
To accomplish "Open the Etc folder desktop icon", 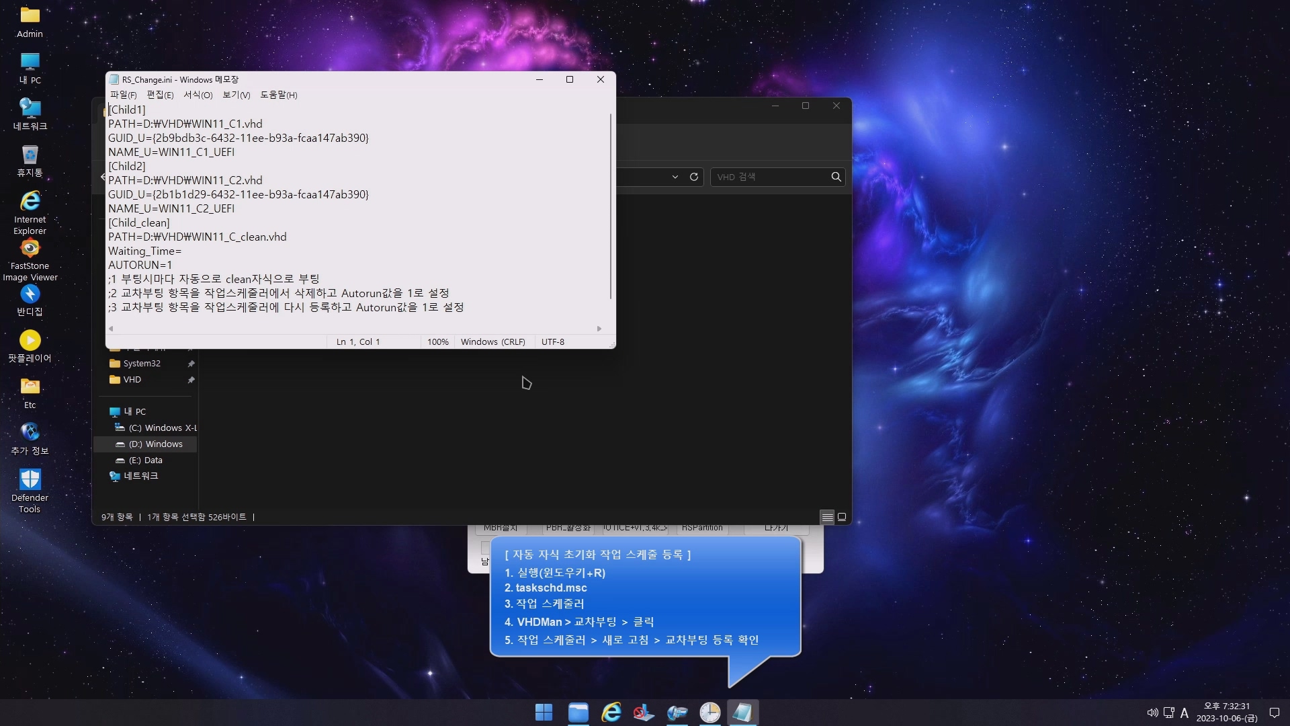I will click(x=30, y=393).
